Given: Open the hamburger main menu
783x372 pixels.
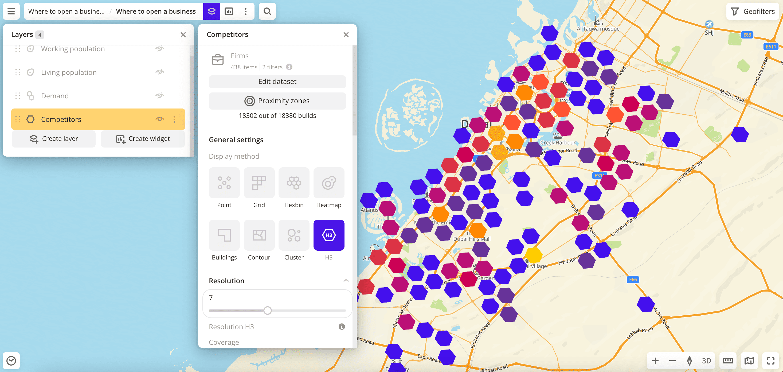Looking at the screenshot, I should point(11,11).
